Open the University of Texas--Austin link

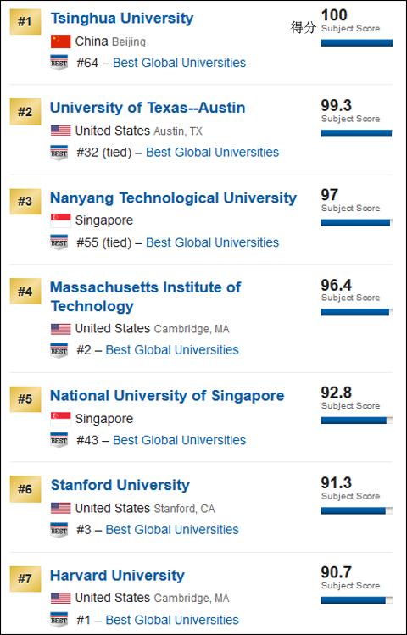click(148, 108)
